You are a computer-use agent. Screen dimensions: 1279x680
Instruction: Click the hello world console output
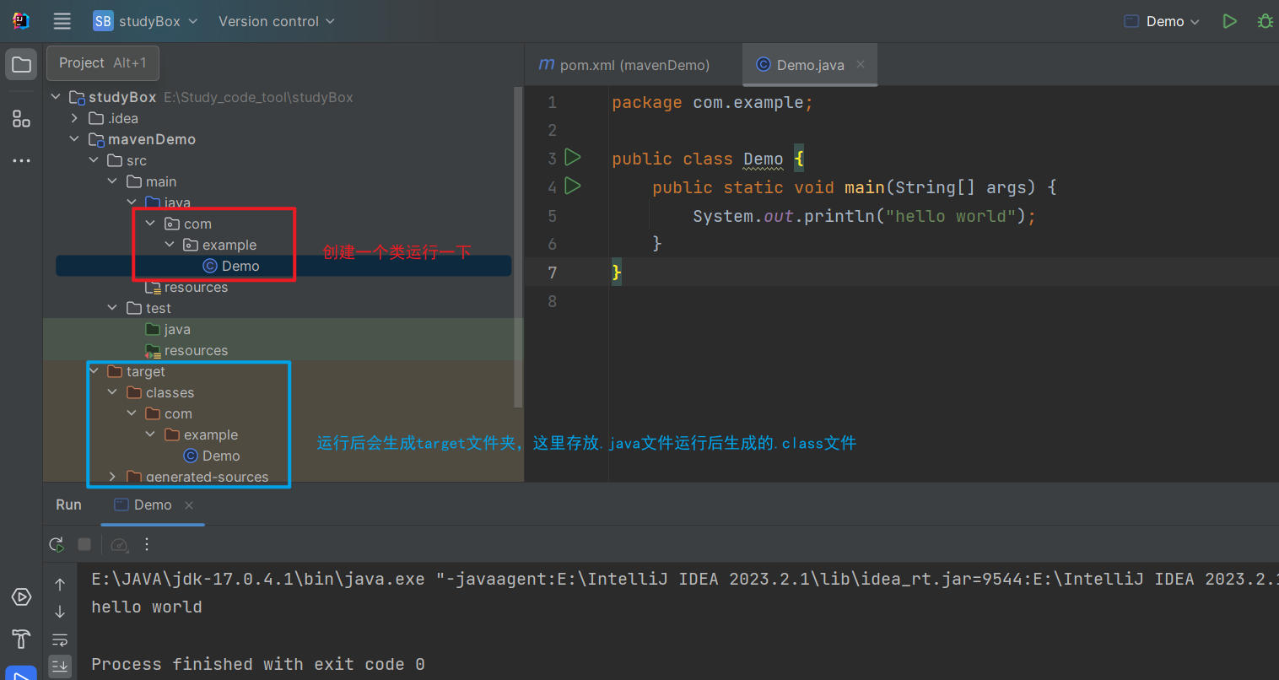[x=147, y=607]
